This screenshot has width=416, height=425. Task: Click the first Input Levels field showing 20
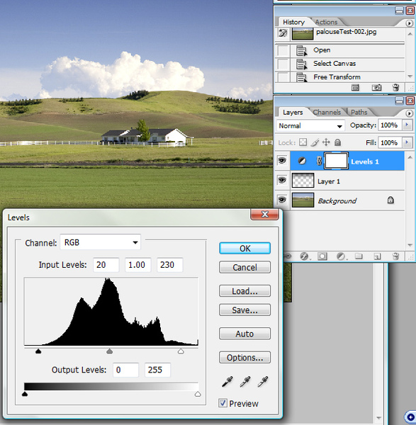click(x=106, y=265)
